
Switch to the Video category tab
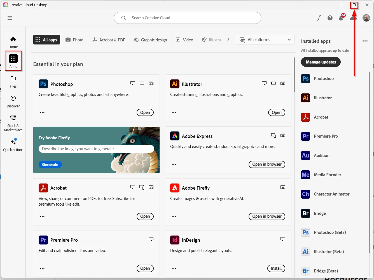184,40
